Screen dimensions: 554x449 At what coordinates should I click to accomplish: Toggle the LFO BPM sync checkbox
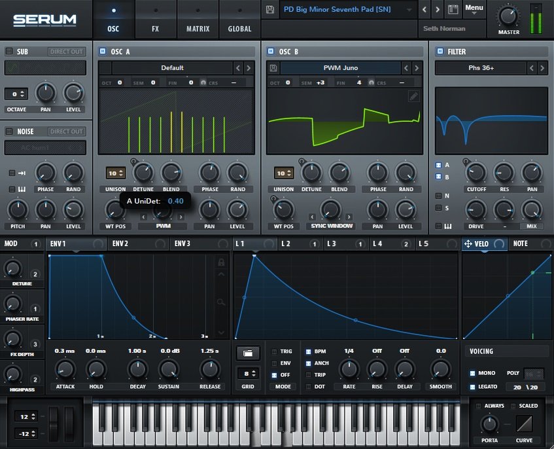tap(308, 351)
